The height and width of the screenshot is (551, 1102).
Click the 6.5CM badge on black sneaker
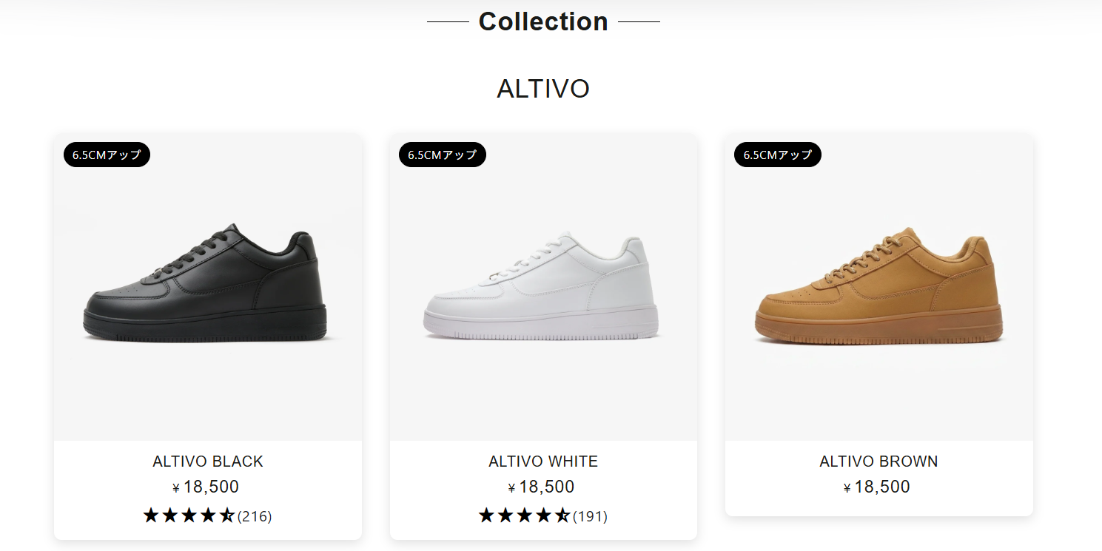107,155
